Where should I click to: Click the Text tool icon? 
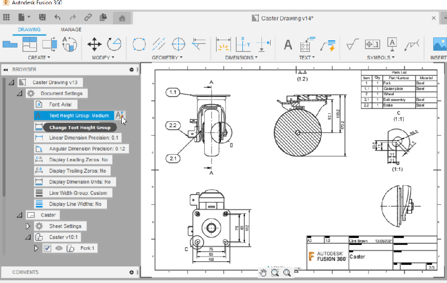(x=288, y=44)
